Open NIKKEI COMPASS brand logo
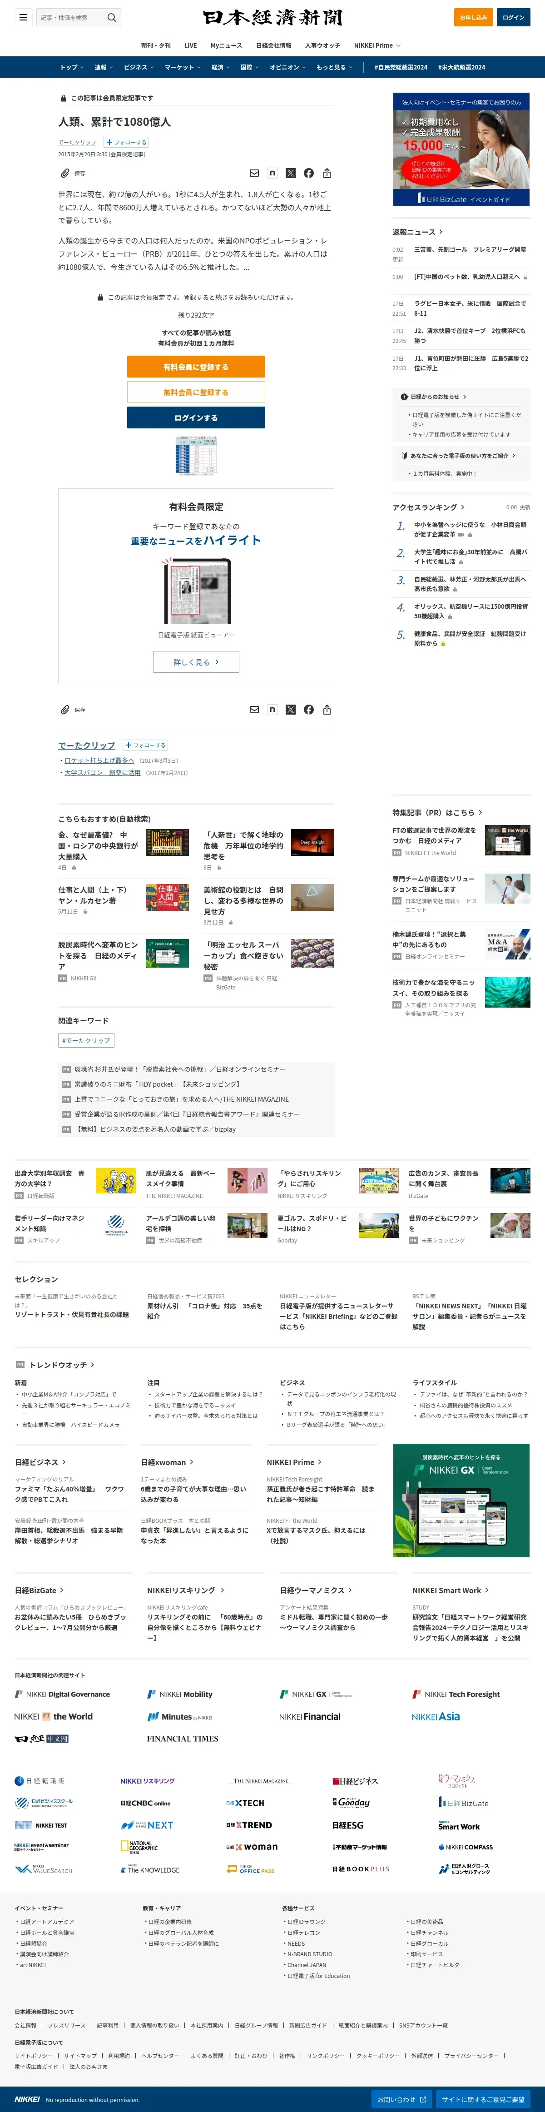The height and width of the screenshot is (2112, 545). [x=466, y=1847]
